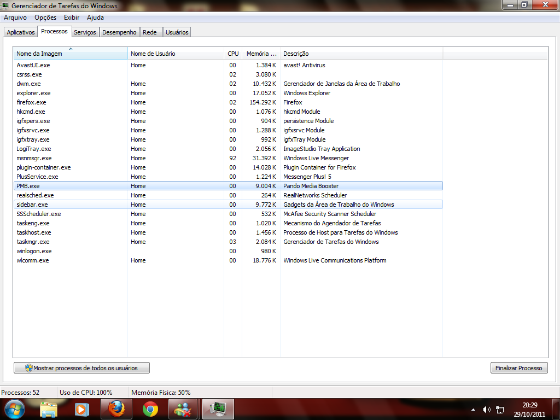Select the firefox.exe process
The height and width of the screenshot is (420, 560).
click(x=228, y=102)
